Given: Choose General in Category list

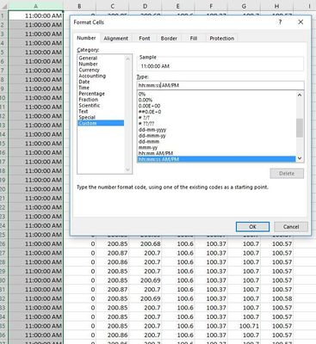Looking at the screenshot, I should (101, 58).
